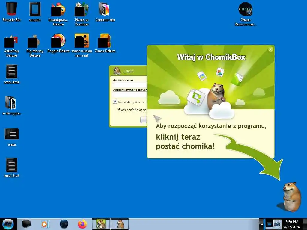This screenshot has height=230, width=307.
Task: Select the senator desktop icon
Action: coord(35,12)
